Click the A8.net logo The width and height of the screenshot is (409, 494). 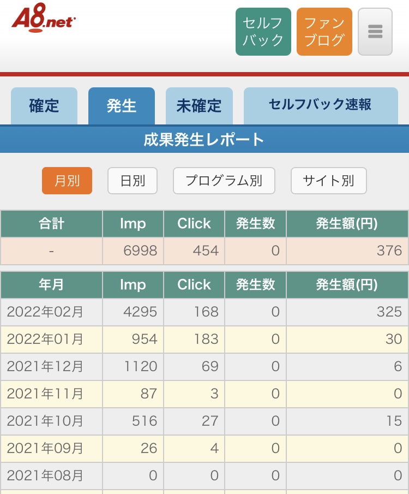44,20
